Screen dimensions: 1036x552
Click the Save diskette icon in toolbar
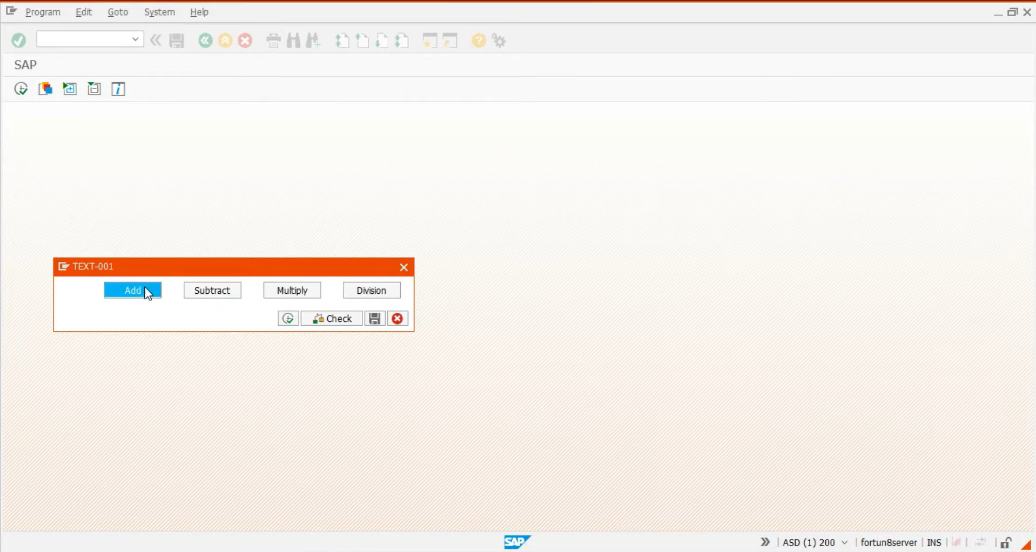click(177, 41)
